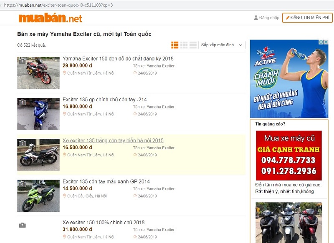
Task: Close the Number 1 Active ad
Action: click(x=326, y=42)
